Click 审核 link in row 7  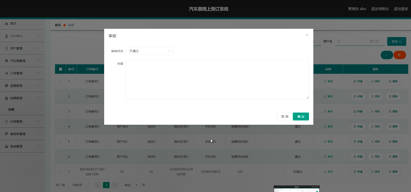point(328,172)
